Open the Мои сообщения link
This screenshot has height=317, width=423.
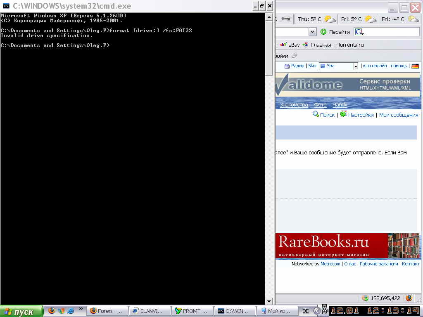(399, 115)
